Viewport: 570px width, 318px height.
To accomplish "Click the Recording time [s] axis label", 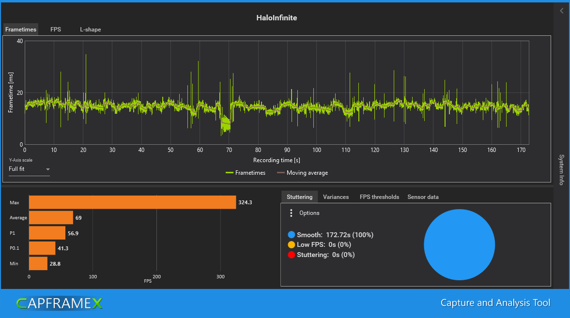I will 277,160.
